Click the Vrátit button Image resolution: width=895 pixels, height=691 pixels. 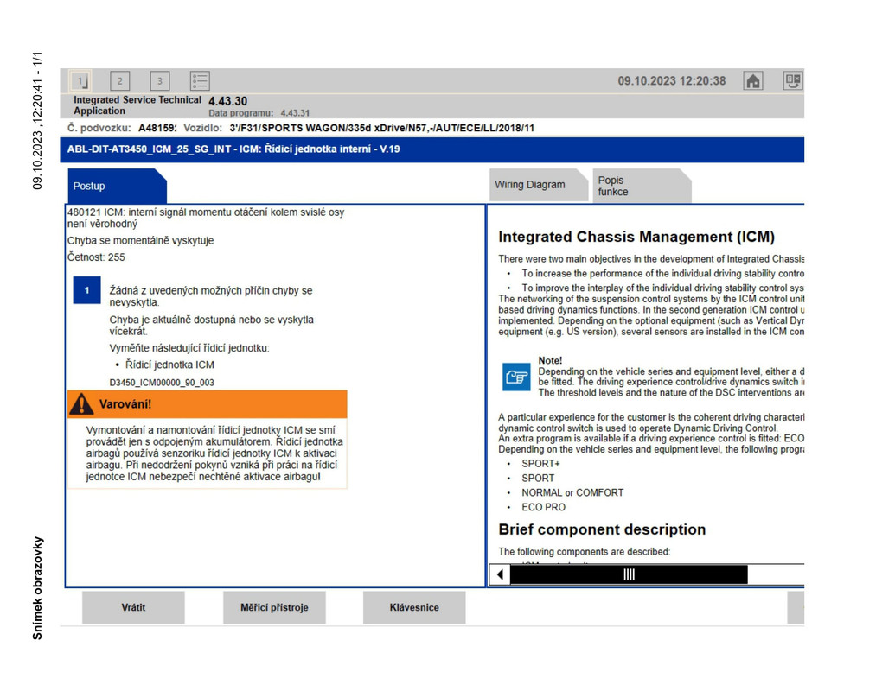point(133,607)
